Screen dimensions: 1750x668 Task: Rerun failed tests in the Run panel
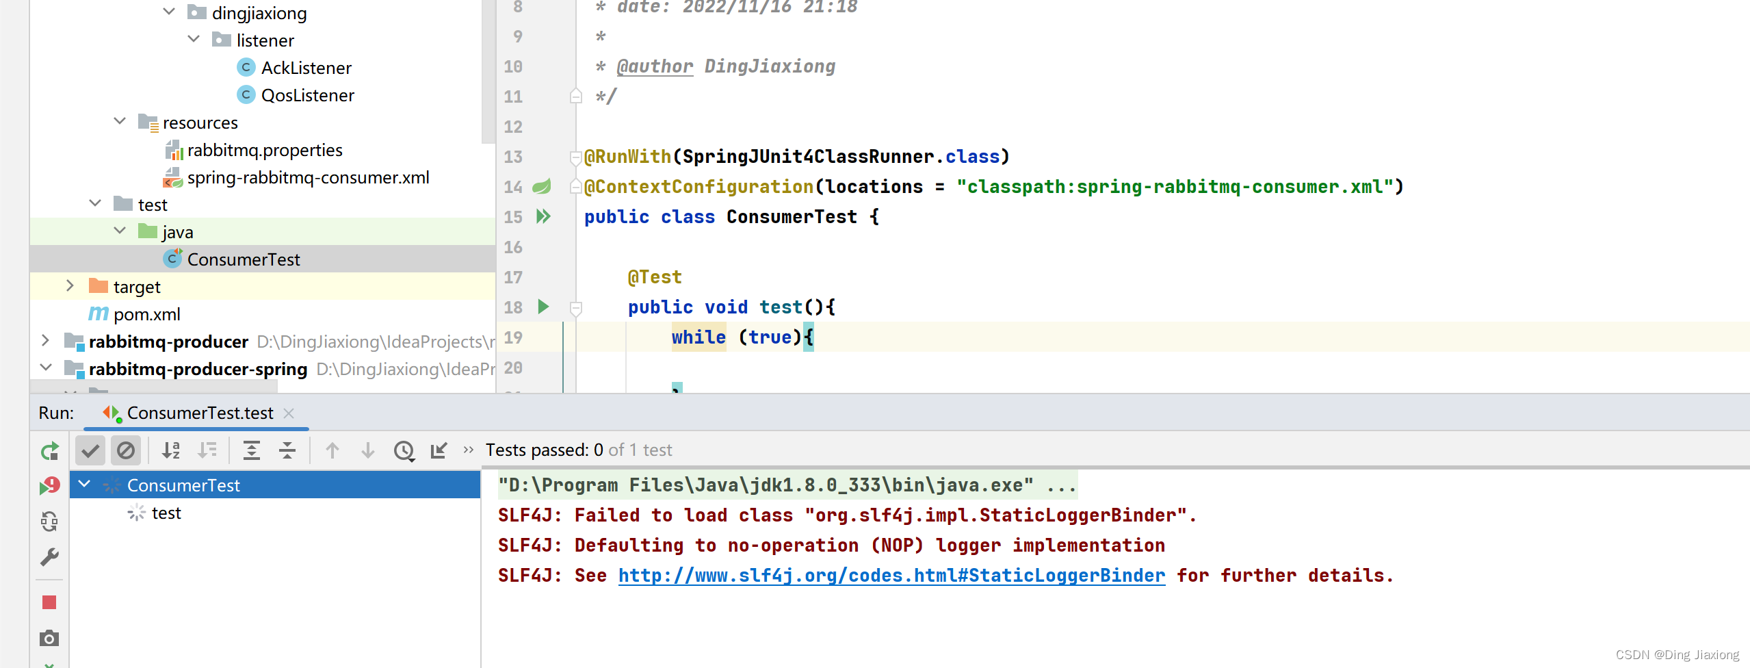tap(49, 486)
